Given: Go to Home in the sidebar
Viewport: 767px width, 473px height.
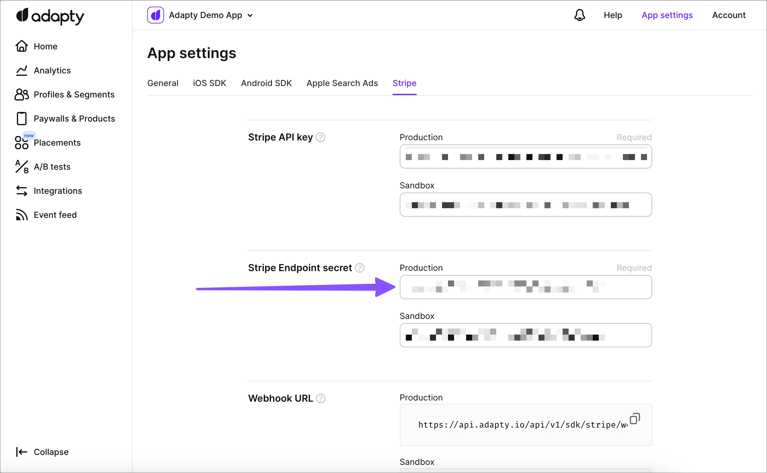Looking at the screenshot, I should click(x=46, y=46).
